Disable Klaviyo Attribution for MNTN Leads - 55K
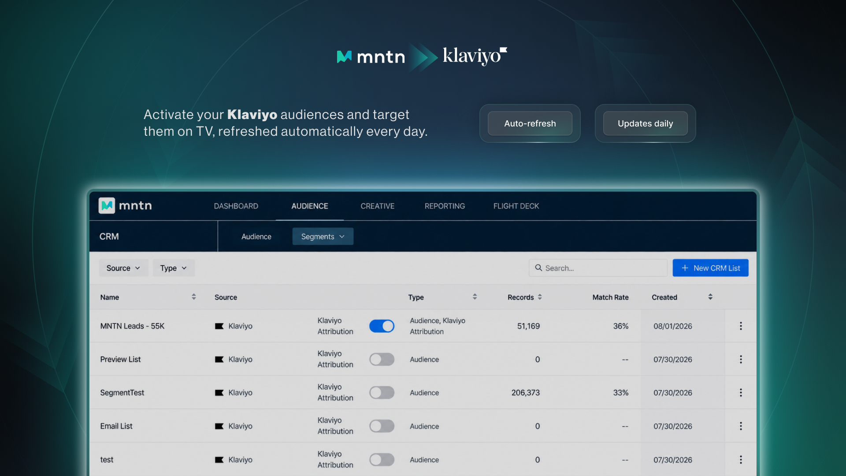846x476 pixels. pos(382,326)
